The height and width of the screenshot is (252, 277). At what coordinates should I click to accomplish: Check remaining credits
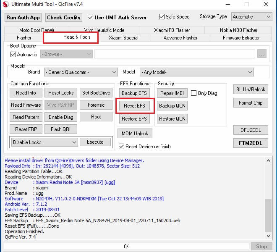point(64,18)
